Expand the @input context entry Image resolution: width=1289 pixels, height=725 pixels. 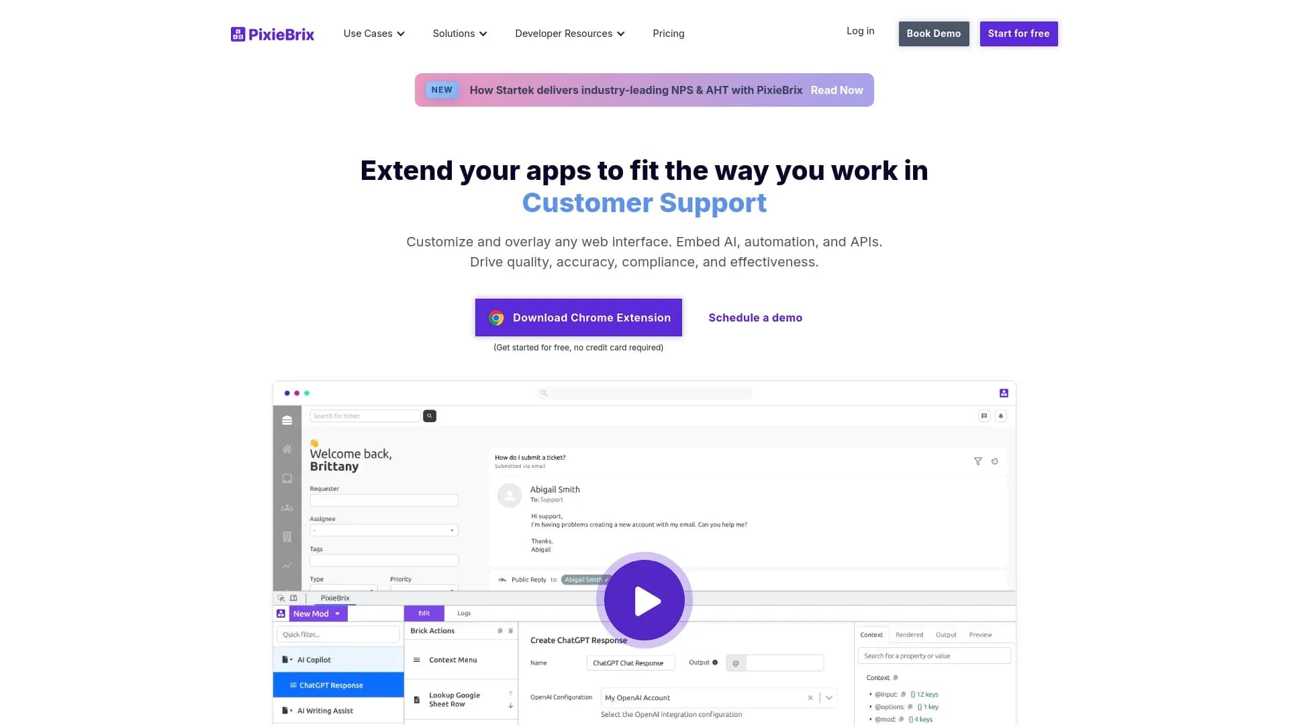[x=870, y=695]
